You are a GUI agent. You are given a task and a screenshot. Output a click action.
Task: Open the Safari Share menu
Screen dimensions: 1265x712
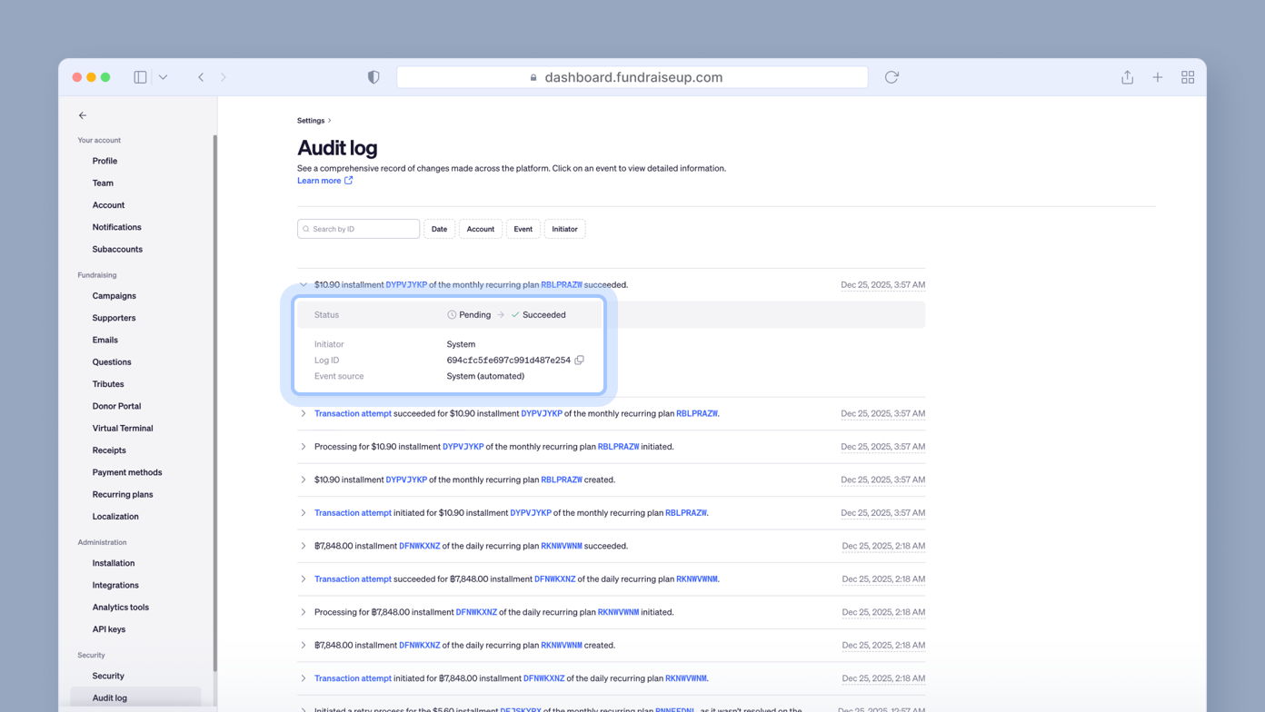pyautogui.click(x=1126, y=77)
